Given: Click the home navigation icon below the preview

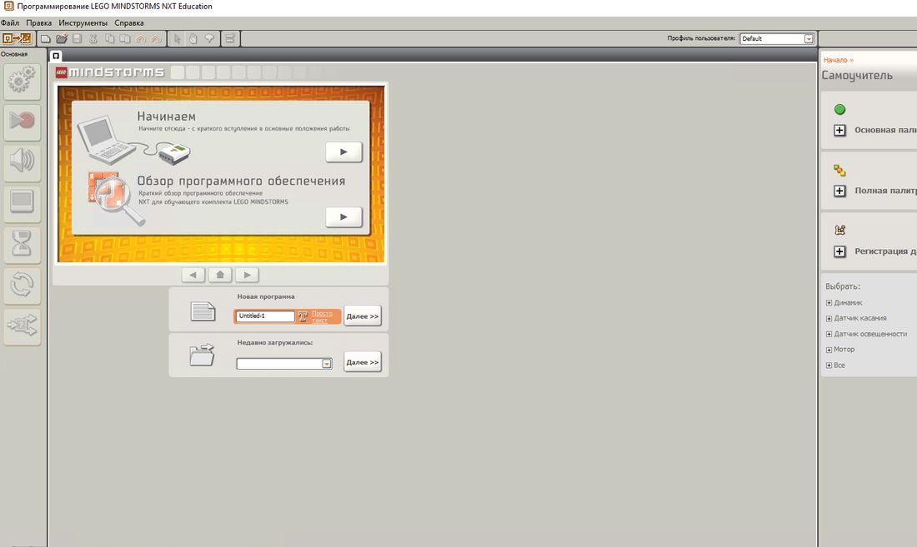Looking at the screenshot, I should (x=219, y=275).
